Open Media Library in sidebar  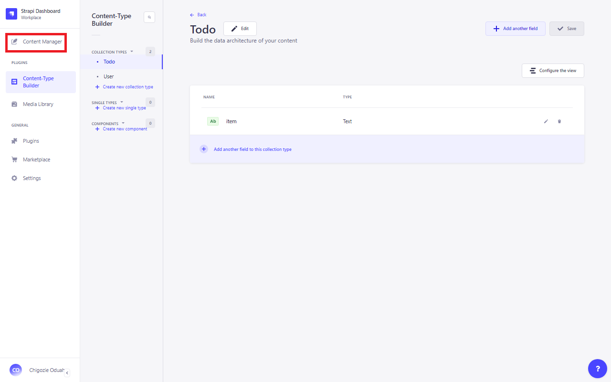(38, 104)
